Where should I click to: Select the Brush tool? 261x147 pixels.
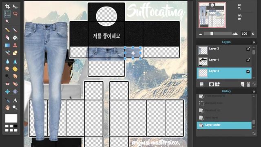tap(15, 30)
